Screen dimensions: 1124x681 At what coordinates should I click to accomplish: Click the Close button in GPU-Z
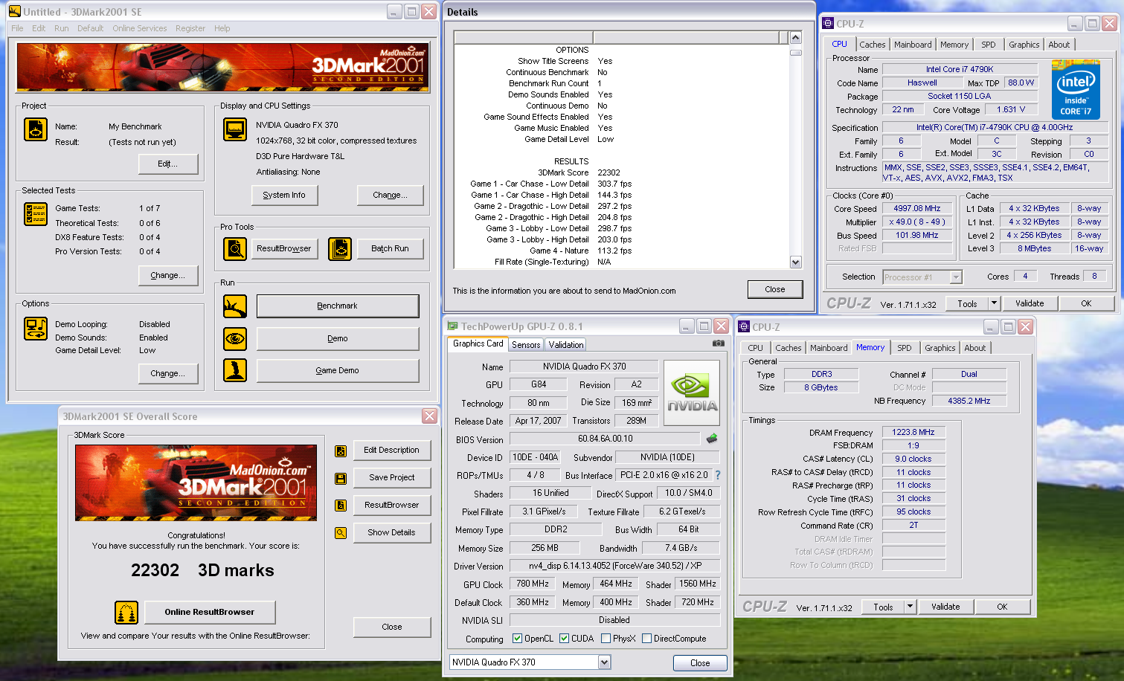[700, 663]
